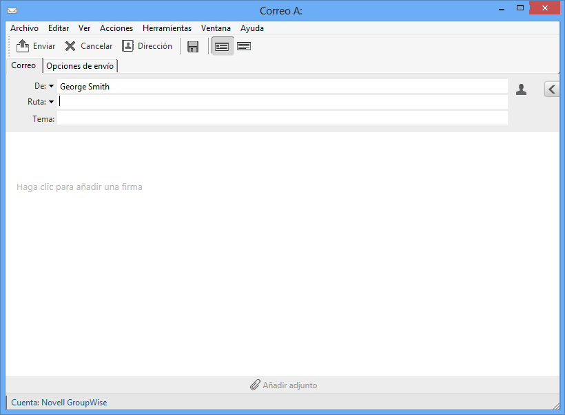Open the De dropdown arrow
This screenshot has width=565, height=415.
tap(51, 86)
